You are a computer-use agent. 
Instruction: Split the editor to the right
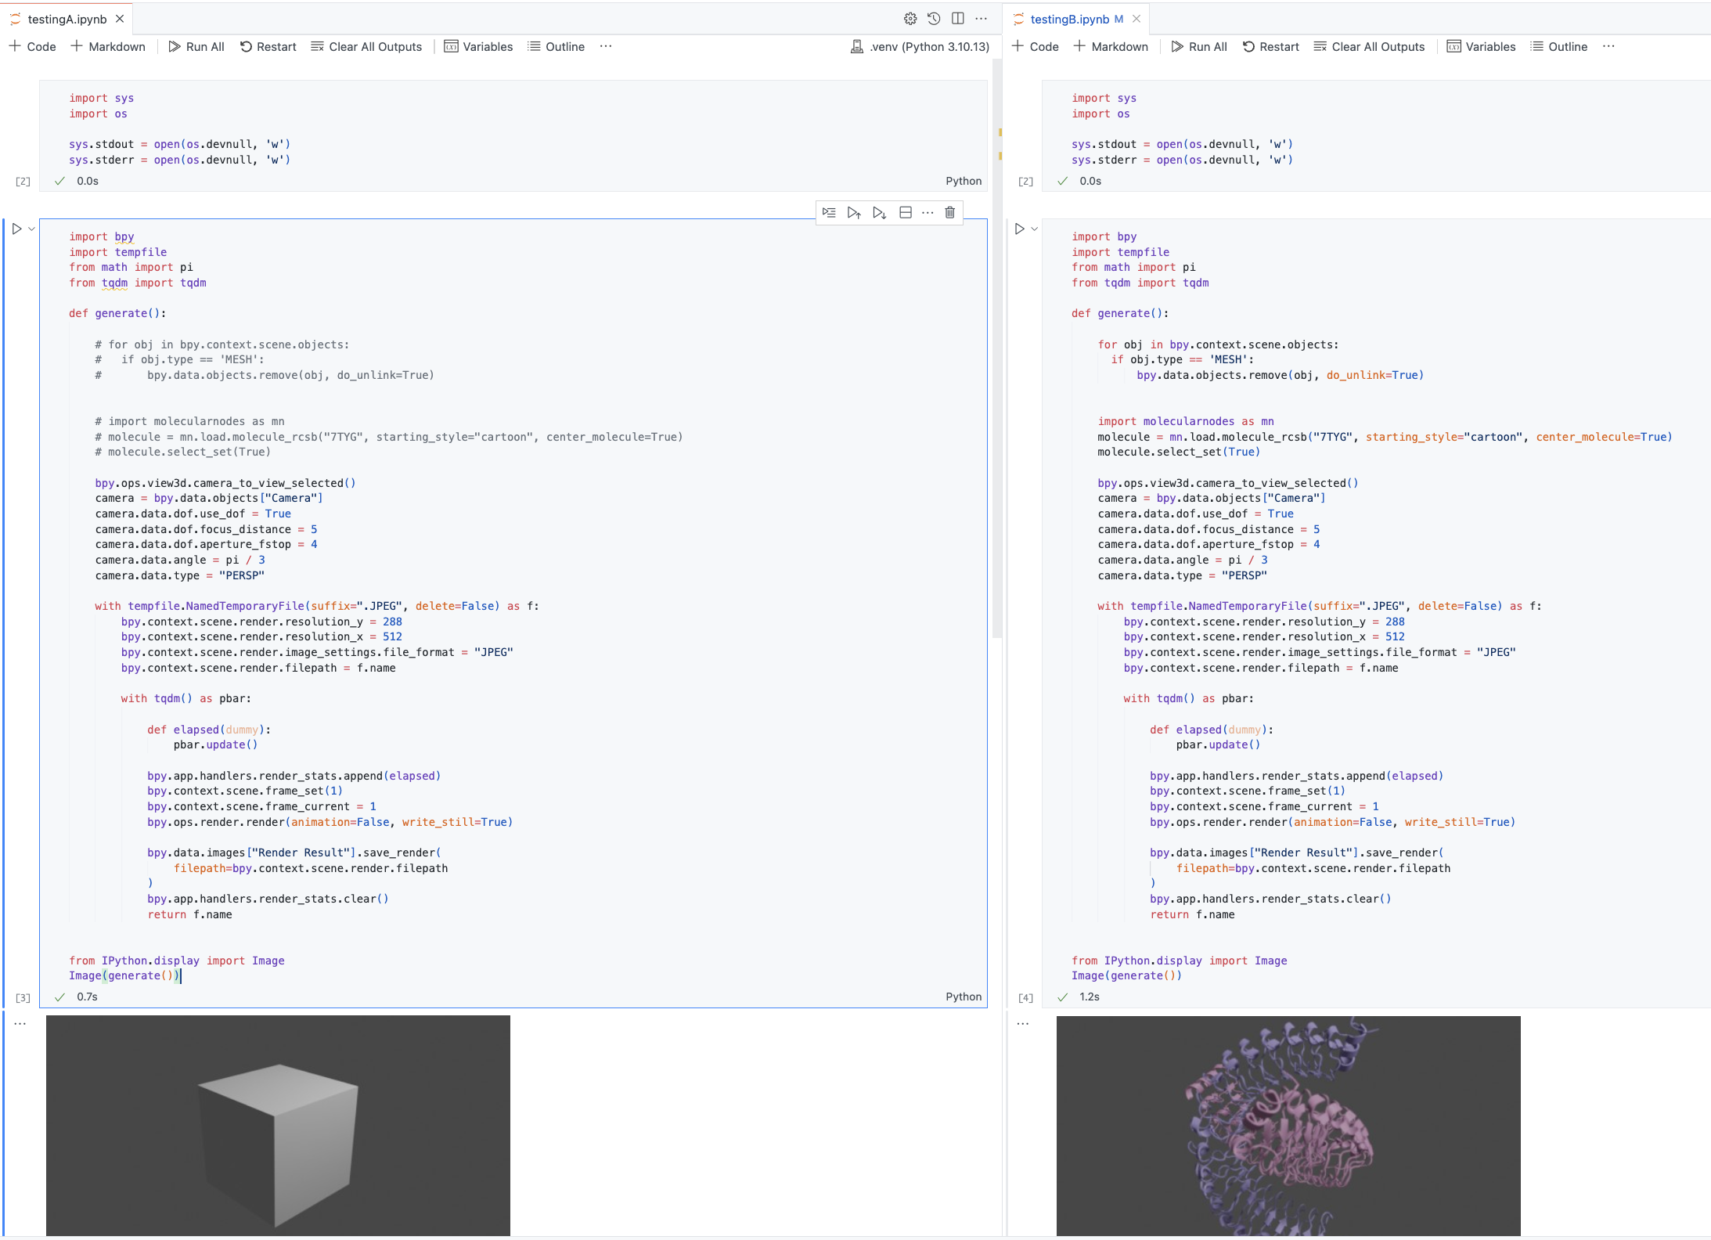coord(957,18)
